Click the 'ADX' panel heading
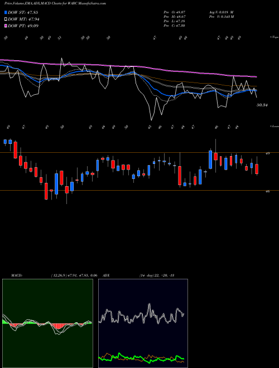 point(106,275)
